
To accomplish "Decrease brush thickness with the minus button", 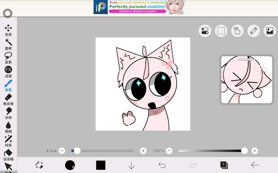I will pyautogui.click(x=62, y=151).
